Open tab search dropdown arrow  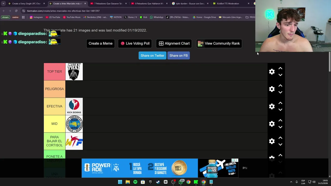tap(3, 4)
